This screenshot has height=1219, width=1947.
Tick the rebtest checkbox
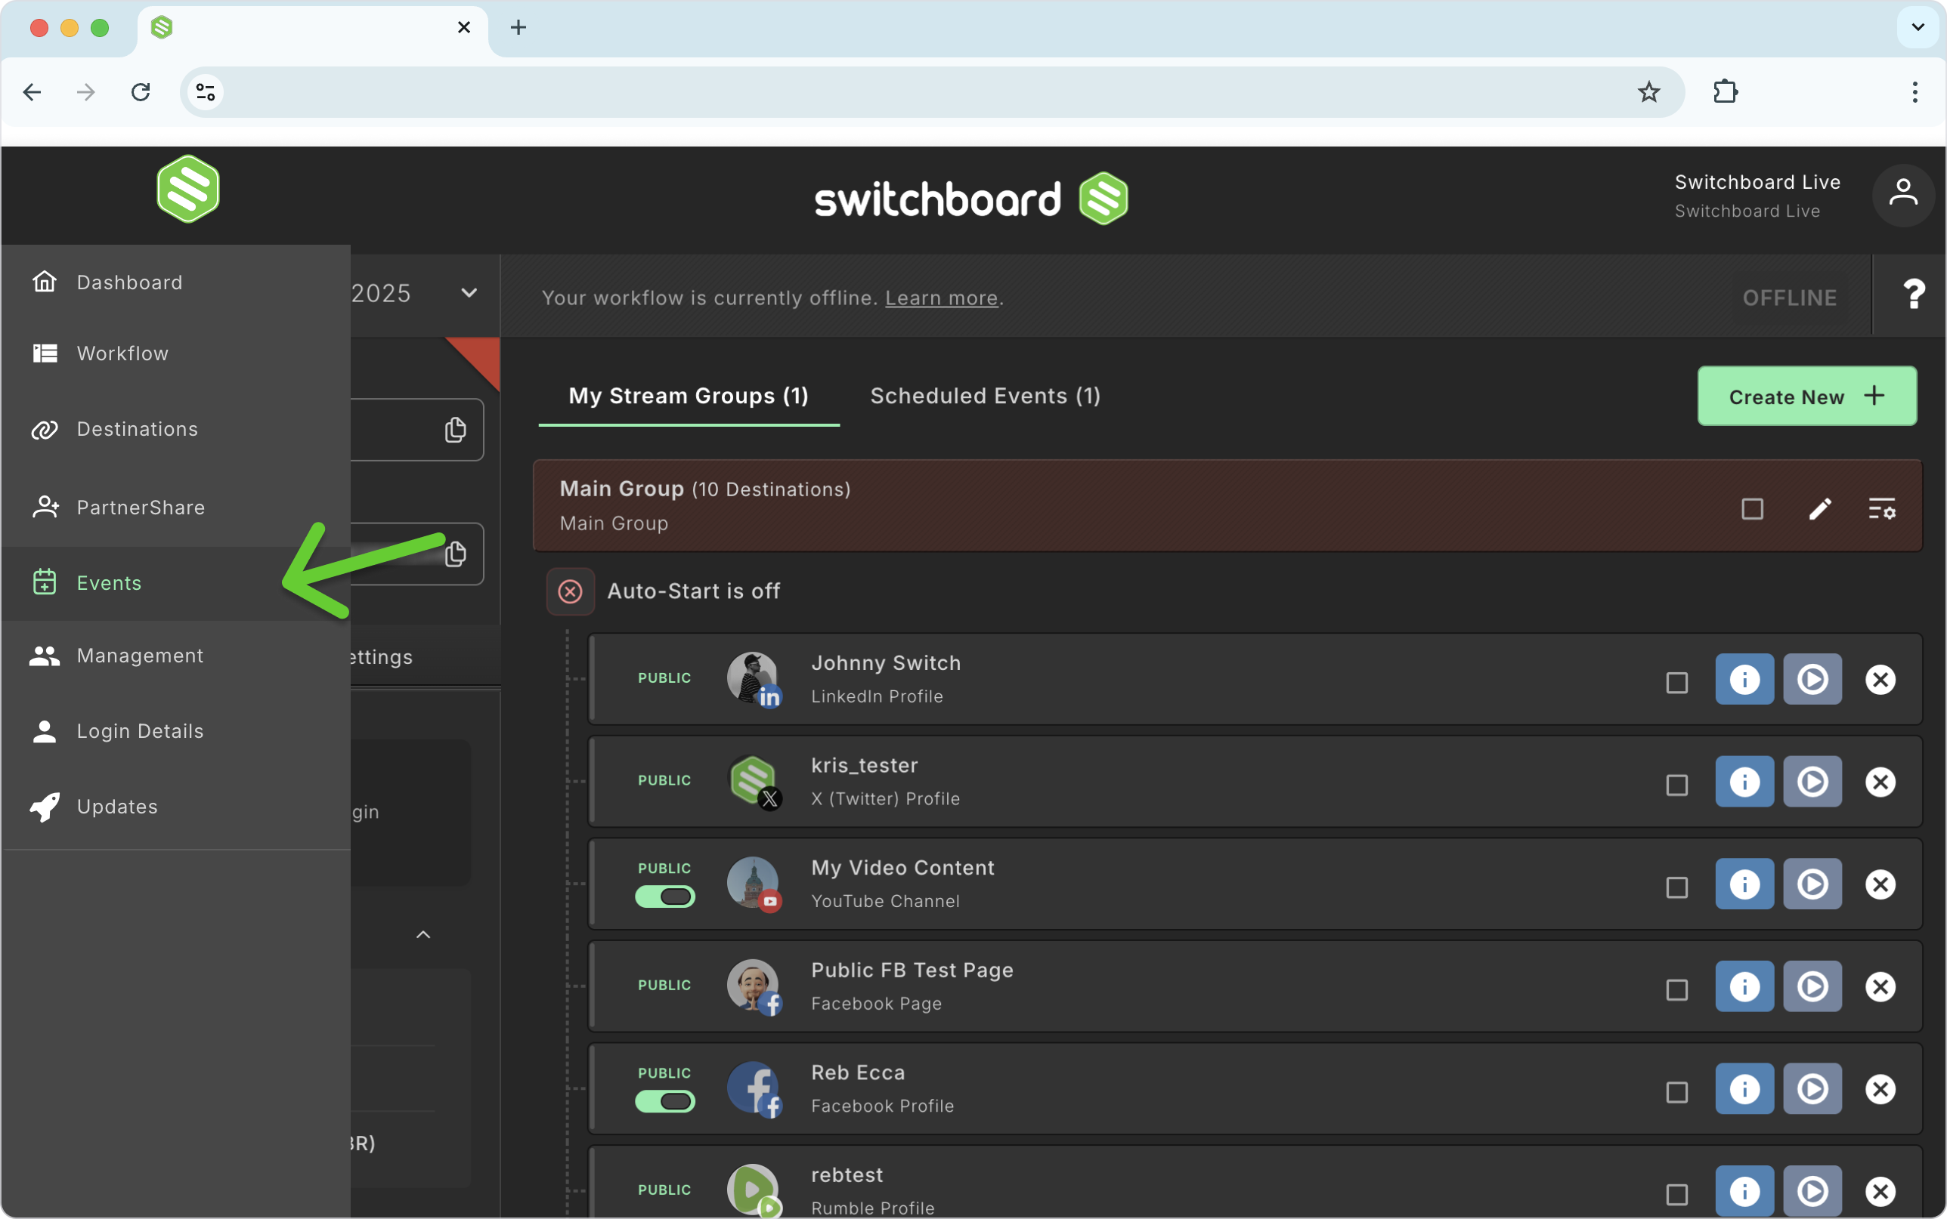click(x=1677, y=1195)
